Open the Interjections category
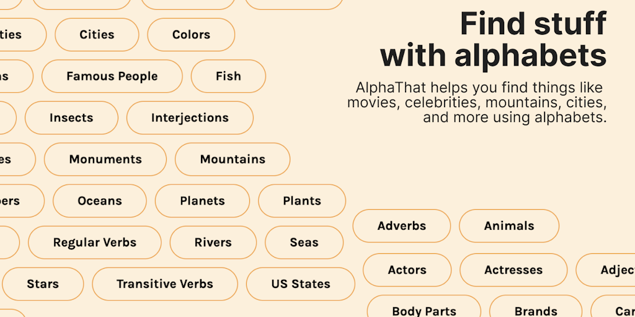Screen dimensions: 635x317 (x=190, y=118)
